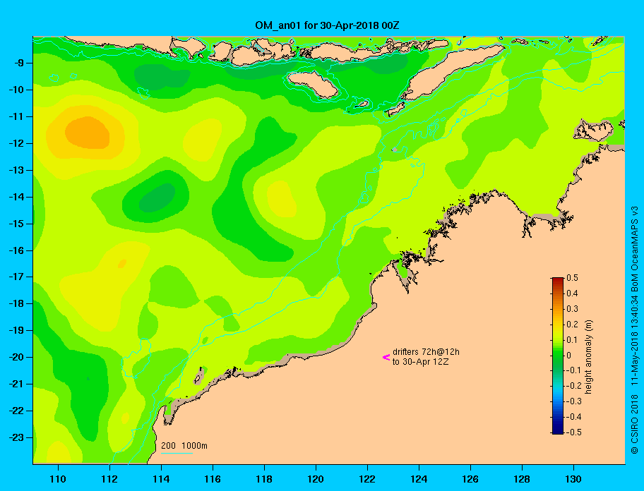Click latitude label '-20'
The image size is (644, 491).
(15, 357)
